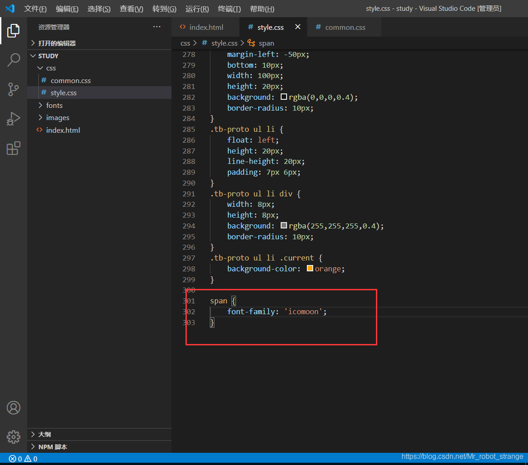
Task: Click the css breadcrumb segment
Action: (x=185, y=43)
